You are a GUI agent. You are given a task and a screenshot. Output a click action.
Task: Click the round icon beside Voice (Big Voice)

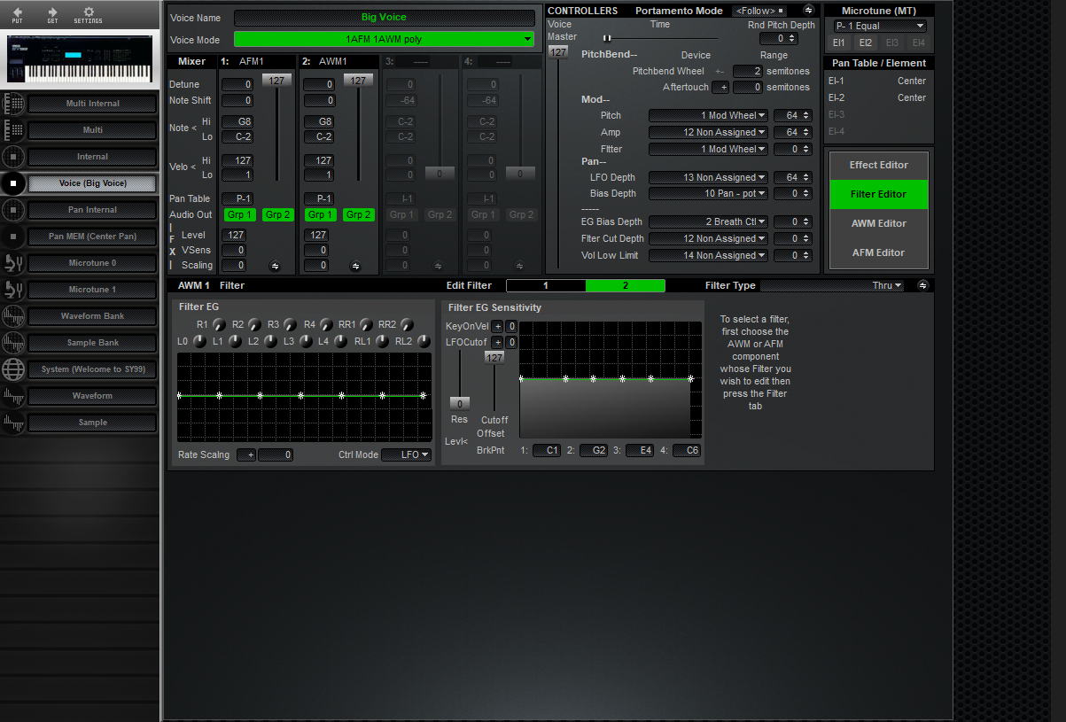coord(13,183)
